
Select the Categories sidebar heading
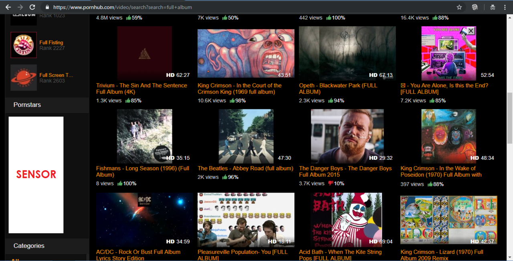[29, 246]
